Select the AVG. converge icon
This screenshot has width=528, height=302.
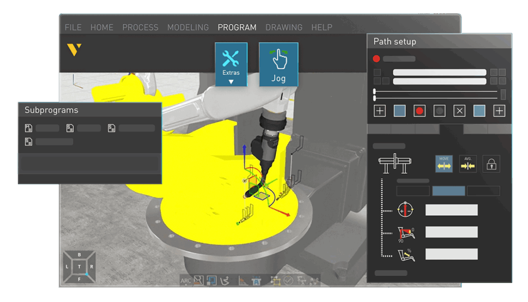[468, 163]
